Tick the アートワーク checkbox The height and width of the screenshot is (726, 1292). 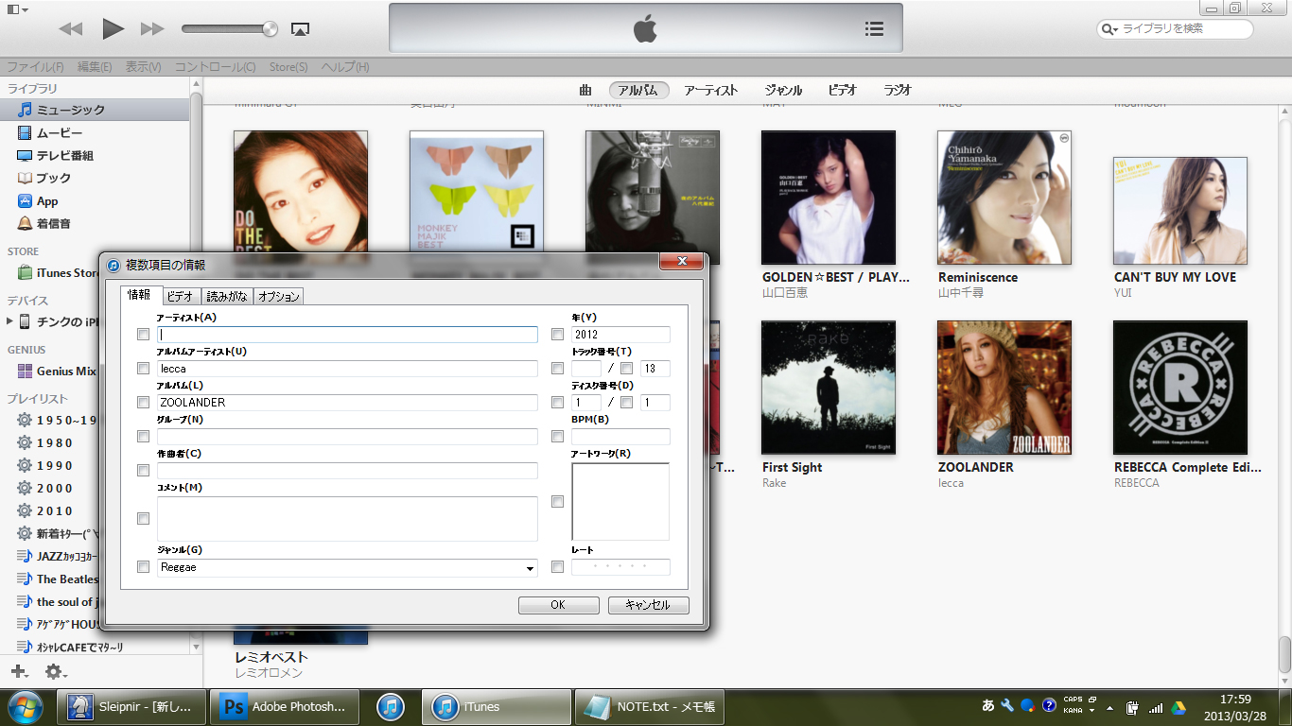[x=557, y=501]
